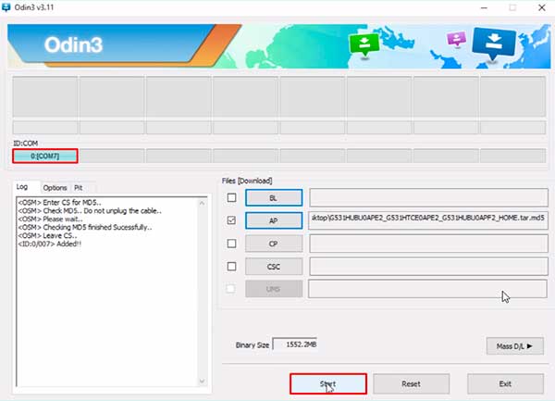Viewport: 555px width, 401px height.
Task: Click the Reset button
Action: click(x=411, y=384)
